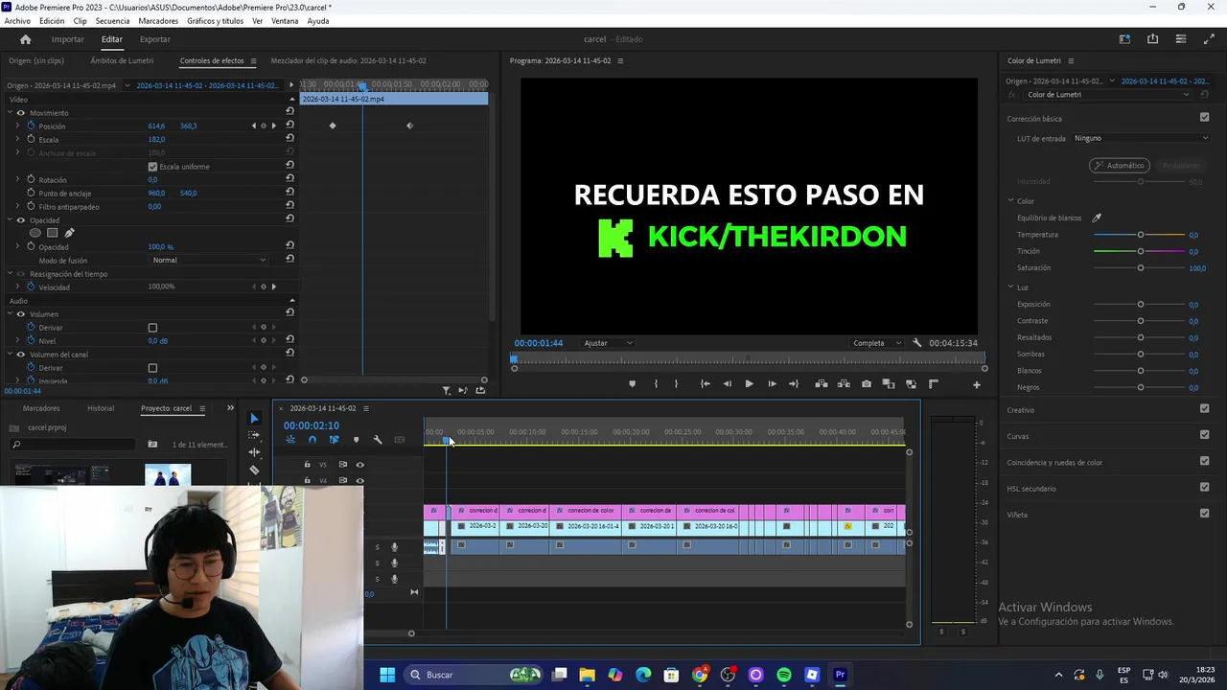
Task: Export frame with the camera icon
Action: [x=867, y=384]
